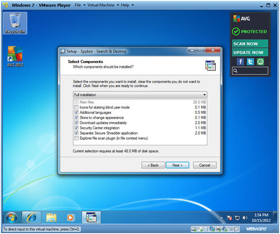Open Action Center flag tray icon
The height and width of the screenshot is (234, 280).
(x=229, y=218)
